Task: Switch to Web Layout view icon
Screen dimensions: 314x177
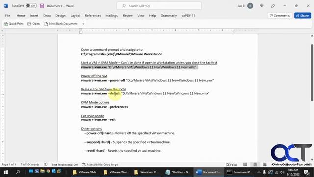Action: coord(265,164)
